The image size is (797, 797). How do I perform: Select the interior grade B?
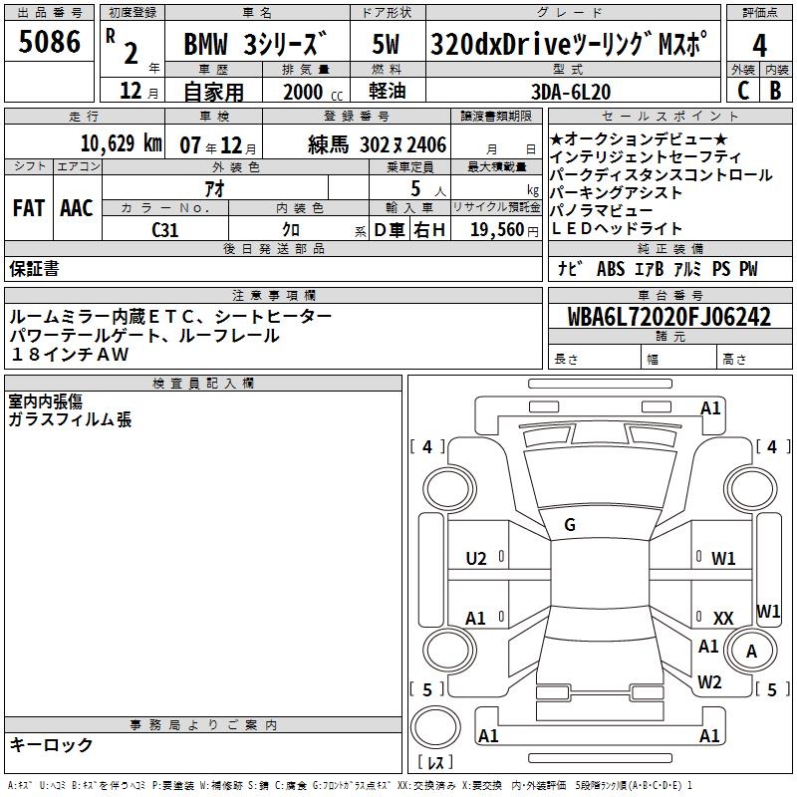click(776, 91)
